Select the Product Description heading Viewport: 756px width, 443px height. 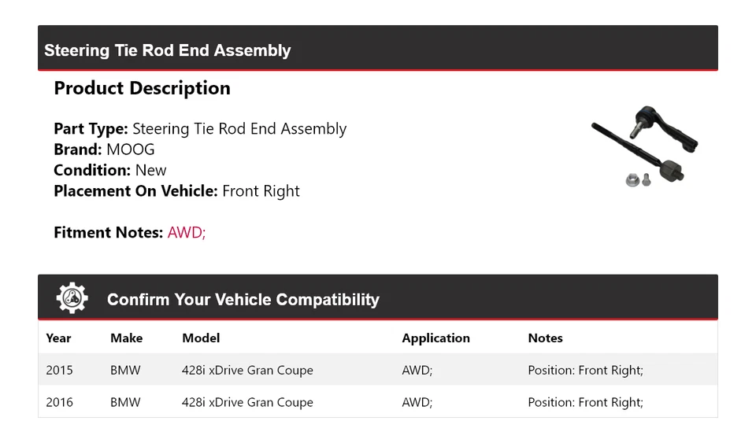[x=142, y=88]
